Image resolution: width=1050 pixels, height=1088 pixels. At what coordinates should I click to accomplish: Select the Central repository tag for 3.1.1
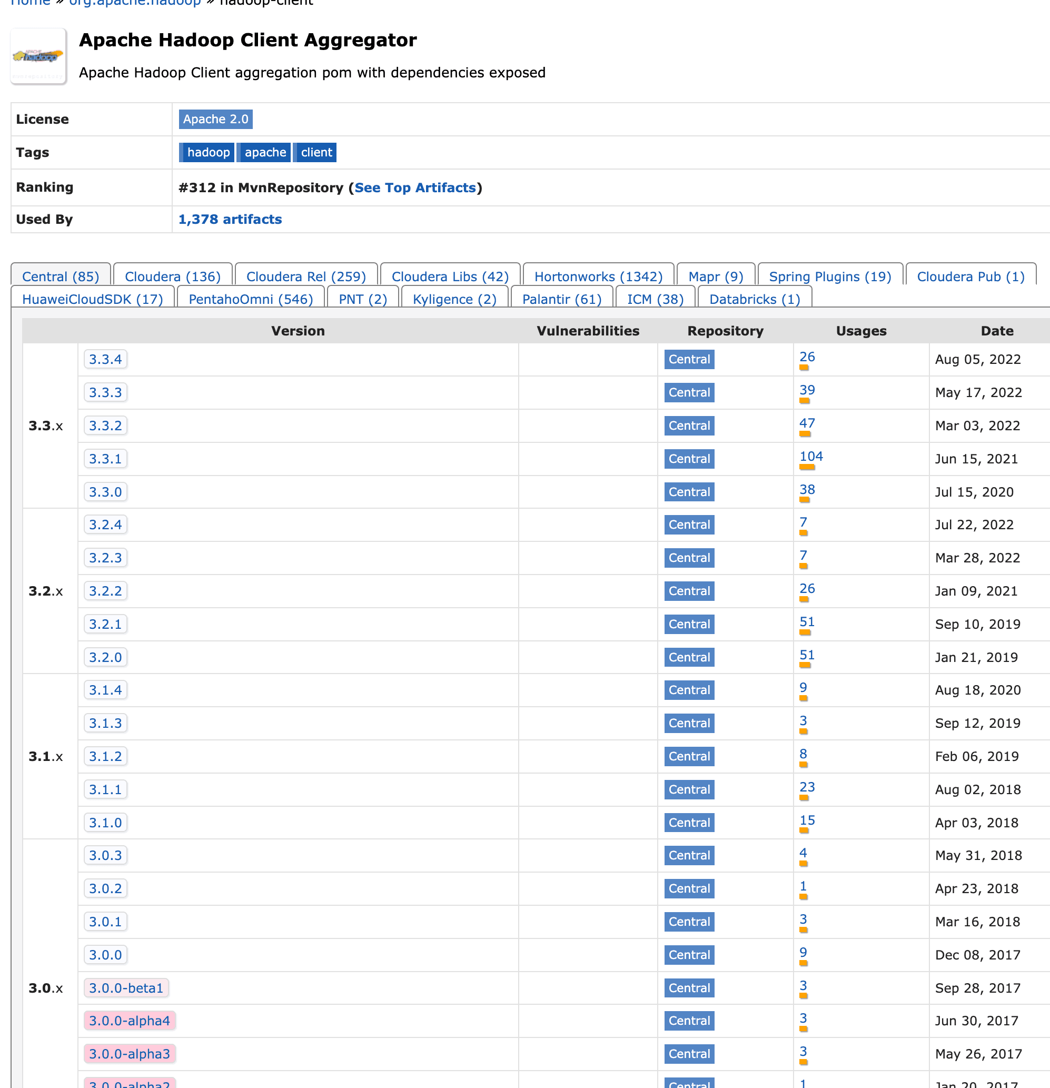tap(690, 789)
